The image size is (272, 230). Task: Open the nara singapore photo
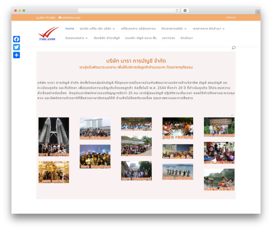(x=95, y=128)
